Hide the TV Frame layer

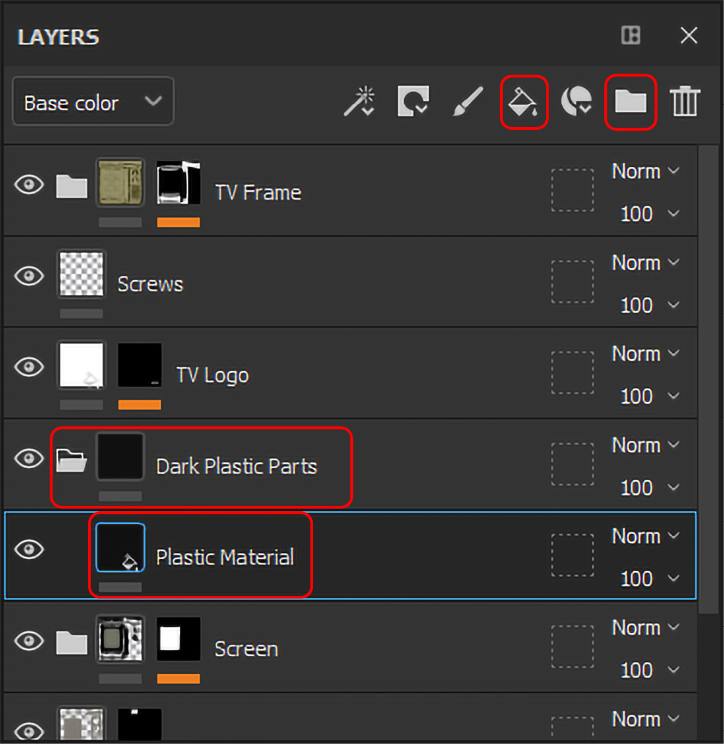(x=29, y=185)
